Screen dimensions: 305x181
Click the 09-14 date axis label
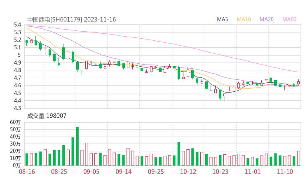[x=124, y=172]
